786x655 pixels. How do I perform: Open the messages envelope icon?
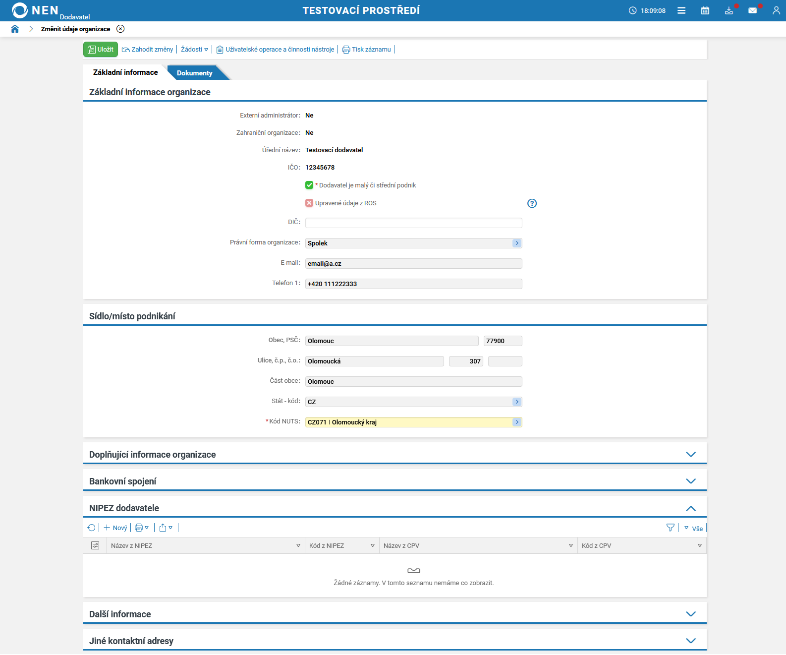point(752,10)
